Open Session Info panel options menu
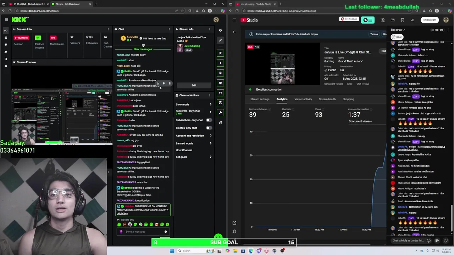 point(108,29)
